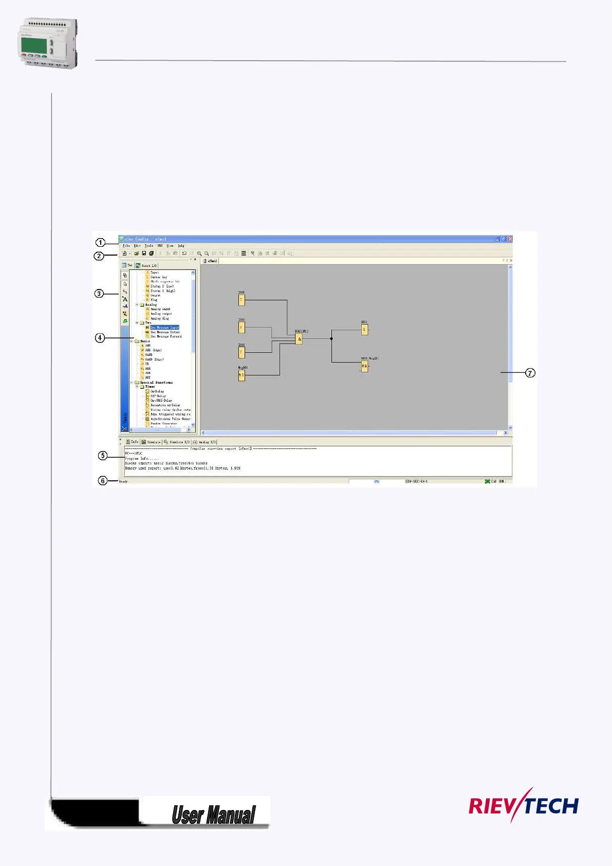612x866 pixels.
Task: Select Sms Message Output tree item
Action: pyautogui.click(x=165, y=332)
